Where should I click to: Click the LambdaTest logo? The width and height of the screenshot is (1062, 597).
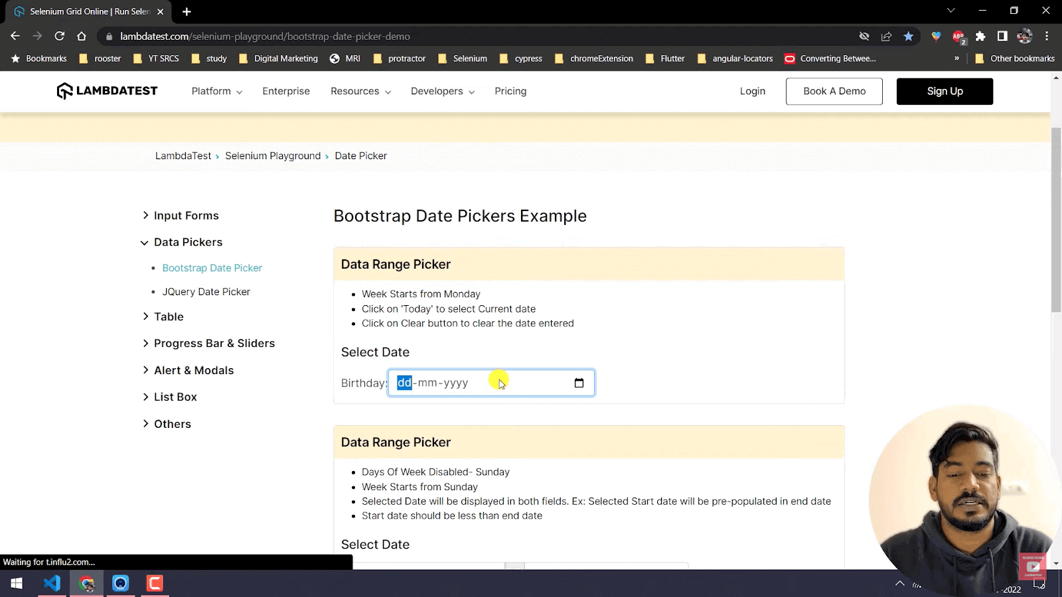106,91
